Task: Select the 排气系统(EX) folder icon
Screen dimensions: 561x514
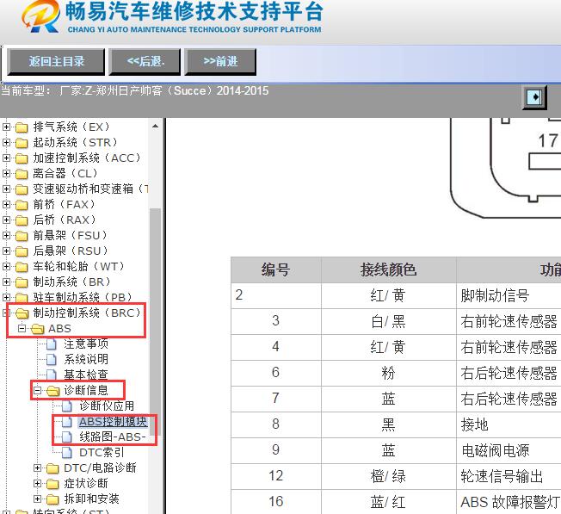Action: coord(22,127)
